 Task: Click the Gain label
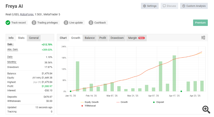(x=10, y=44)
